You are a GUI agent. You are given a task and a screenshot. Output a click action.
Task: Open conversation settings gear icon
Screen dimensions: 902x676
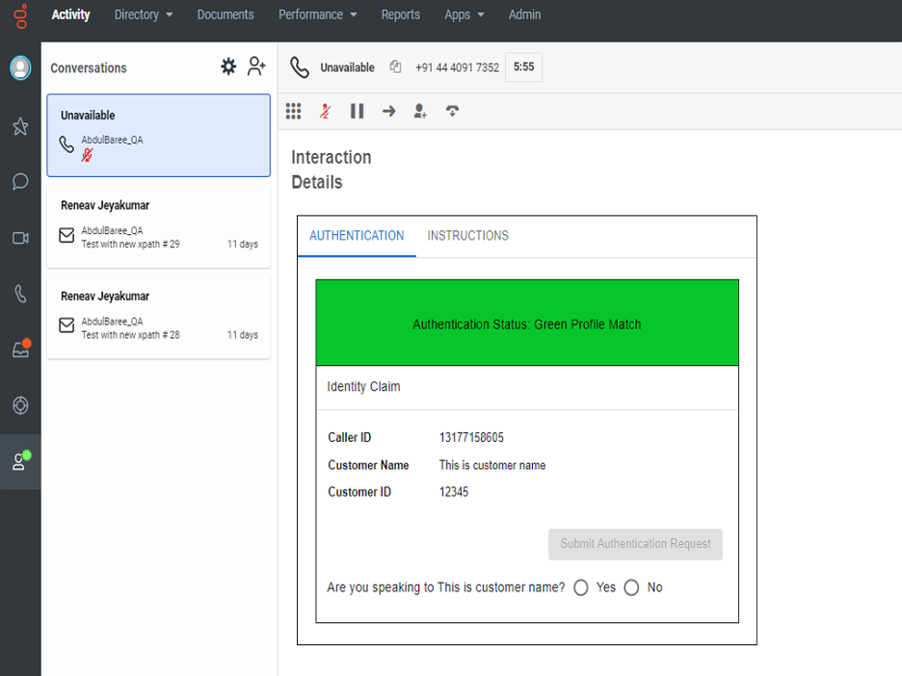[x=228, y=66]
